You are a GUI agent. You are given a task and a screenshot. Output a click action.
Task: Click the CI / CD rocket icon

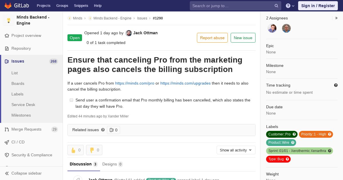point(7,142)
